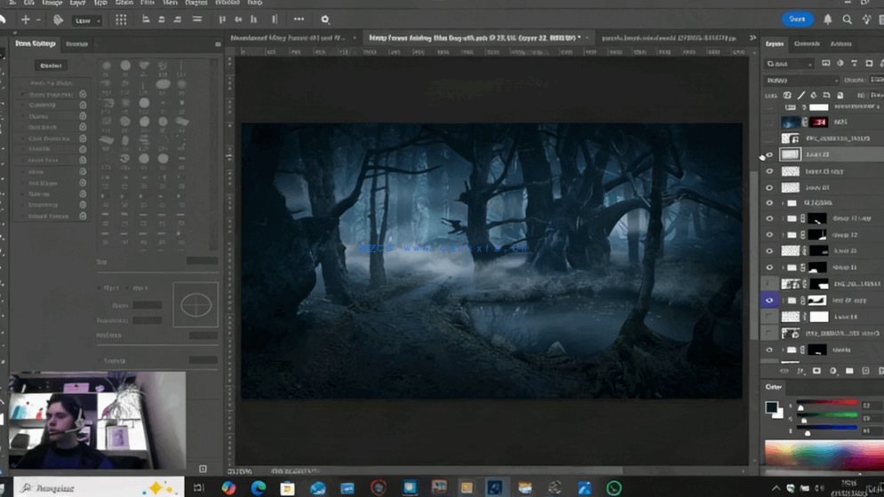Open the Brush Settings panel menu icon

[x=218, y=44]
